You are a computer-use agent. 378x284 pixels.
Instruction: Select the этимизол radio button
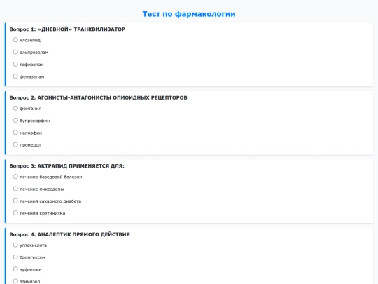click(15, 281)
